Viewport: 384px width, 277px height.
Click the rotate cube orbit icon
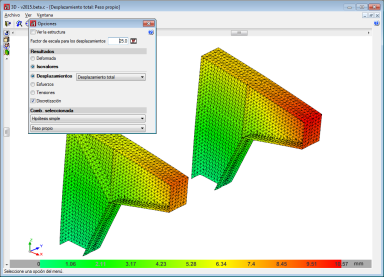point(6,45)
